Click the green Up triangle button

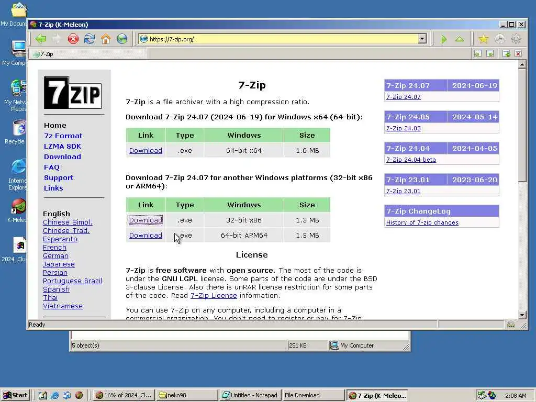click(460, 39)
